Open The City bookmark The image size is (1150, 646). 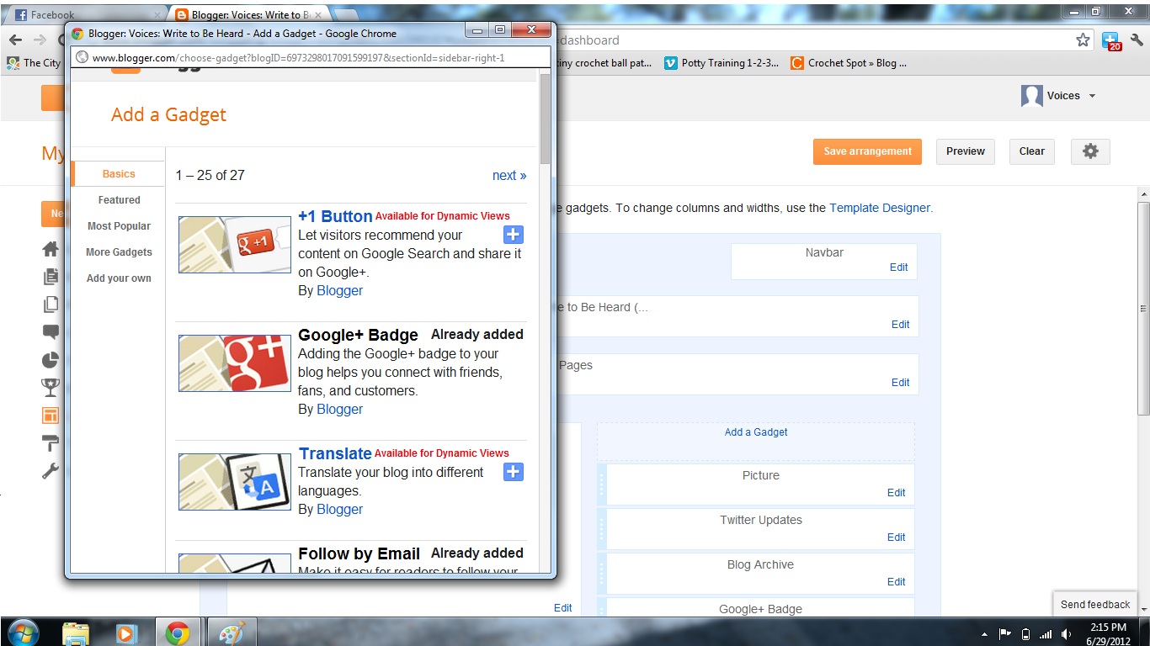[34, 63]
